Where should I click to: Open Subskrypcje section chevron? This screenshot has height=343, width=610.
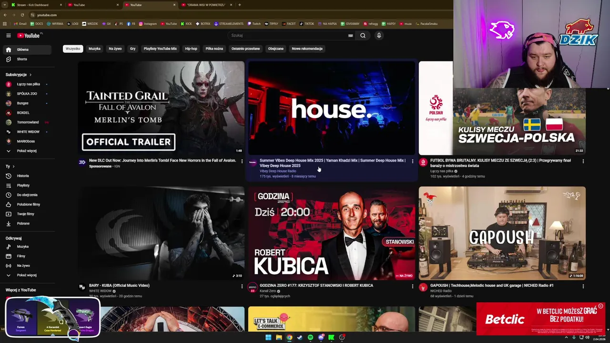(30, 75)
